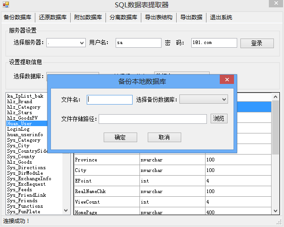
Task: Select Sys_FriendLink table
Action: pos(27,195)
